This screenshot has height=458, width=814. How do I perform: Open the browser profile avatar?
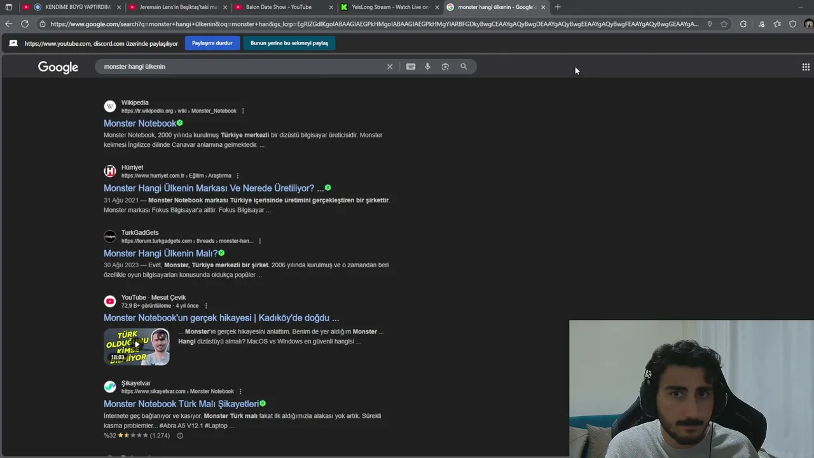808,24
